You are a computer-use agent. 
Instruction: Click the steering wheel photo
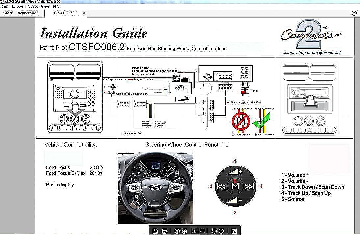tap(155, 188)
